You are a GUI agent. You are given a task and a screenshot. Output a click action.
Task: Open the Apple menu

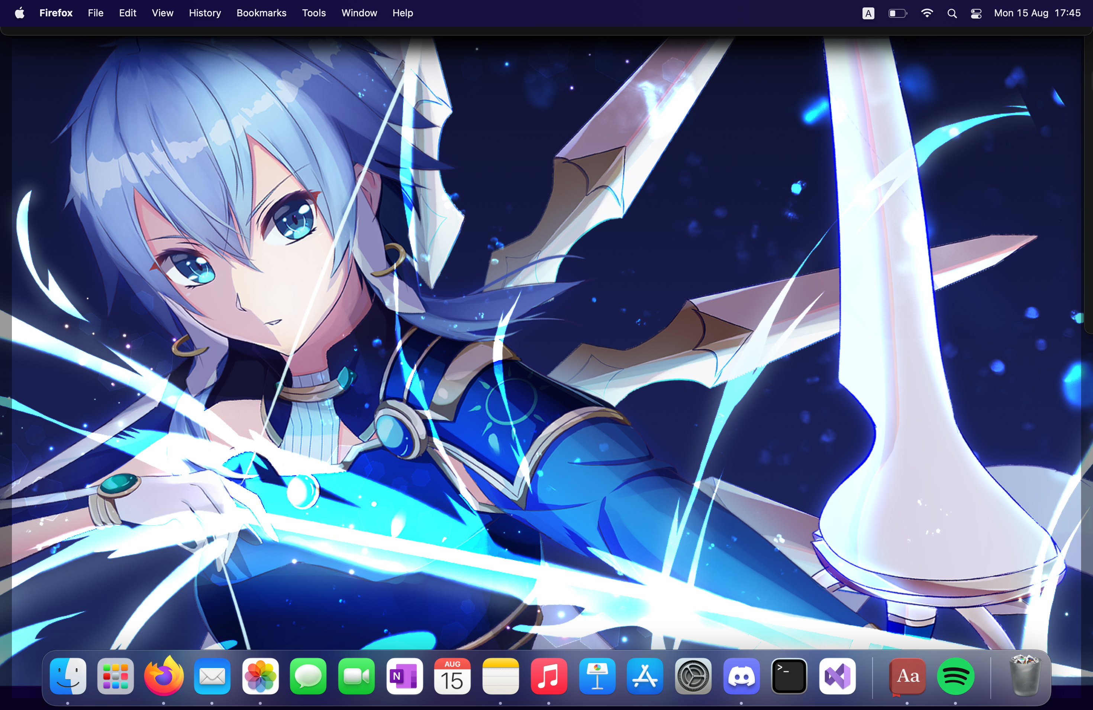[x=20, y=13]
